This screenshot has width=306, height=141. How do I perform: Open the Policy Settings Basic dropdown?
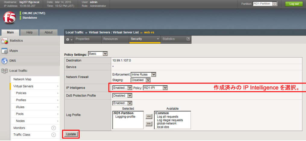pyautogui.click(x=98, y=54)
